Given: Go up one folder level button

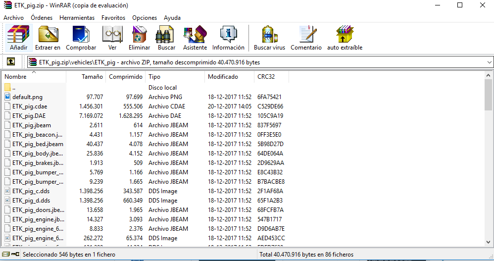Looking at the screenshot, I should coord(11,61).
